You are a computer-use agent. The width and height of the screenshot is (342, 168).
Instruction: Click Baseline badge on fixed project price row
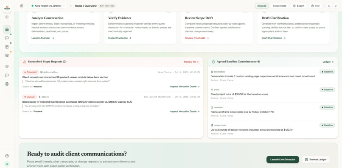327,90
